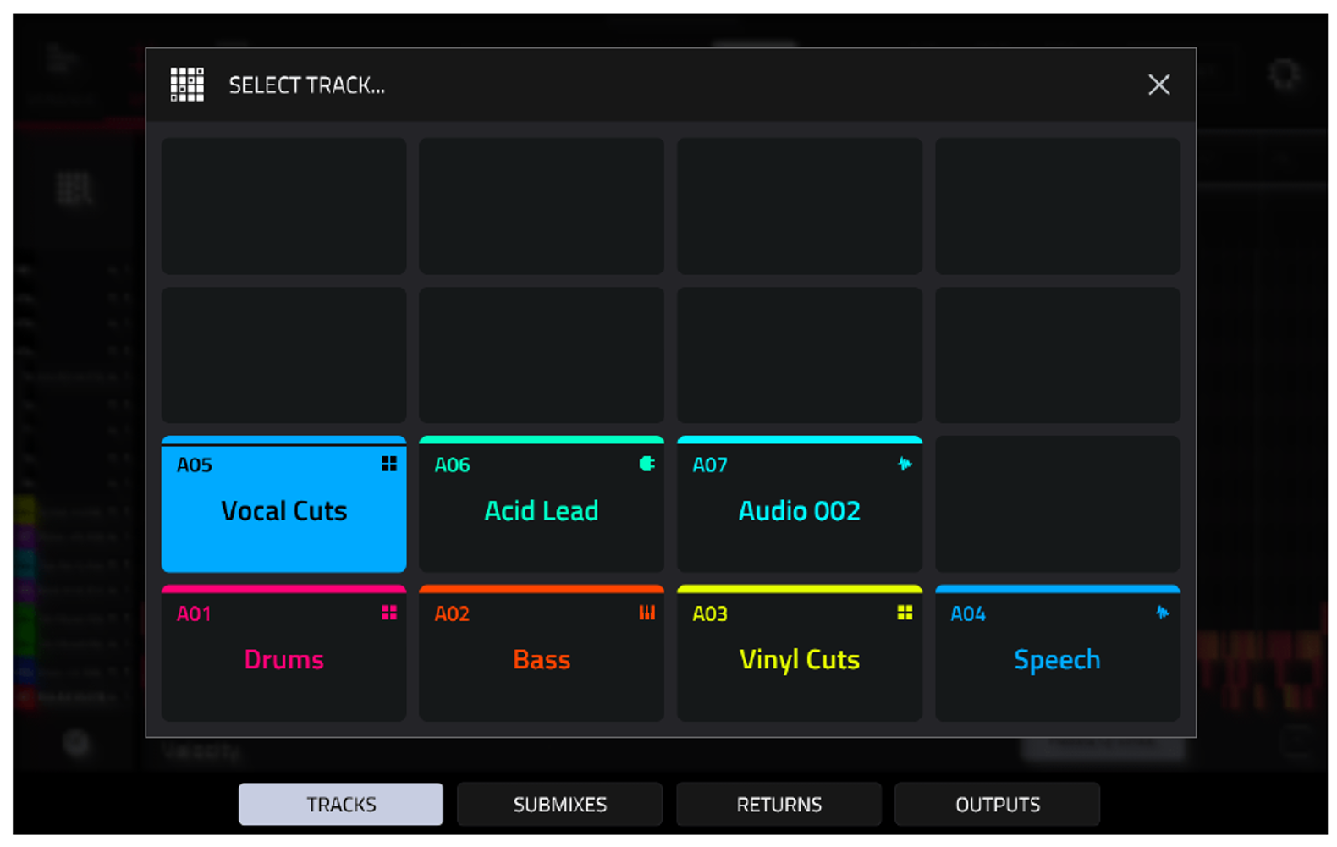Show the Returns tab

pyautogui.click(x=779, y=804)
